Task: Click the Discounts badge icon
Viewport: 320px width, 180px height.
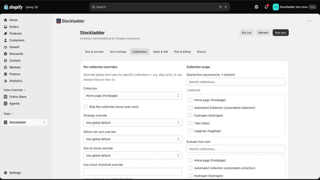Action: pyautogui.click(x=6, y=54)
